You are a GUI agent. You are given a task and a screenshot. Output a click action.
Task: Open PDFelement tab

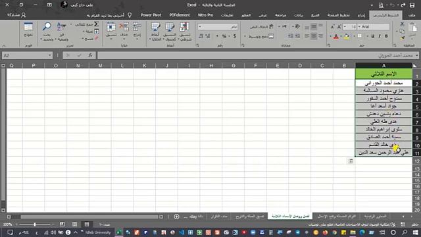point(180,15)
